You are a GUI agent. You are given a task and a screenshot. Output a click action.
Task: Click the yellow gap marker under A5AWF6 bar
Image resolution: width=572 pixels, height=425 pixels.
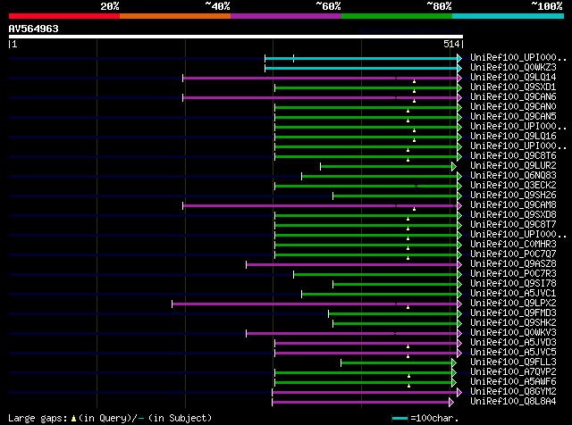pos(408,386)
